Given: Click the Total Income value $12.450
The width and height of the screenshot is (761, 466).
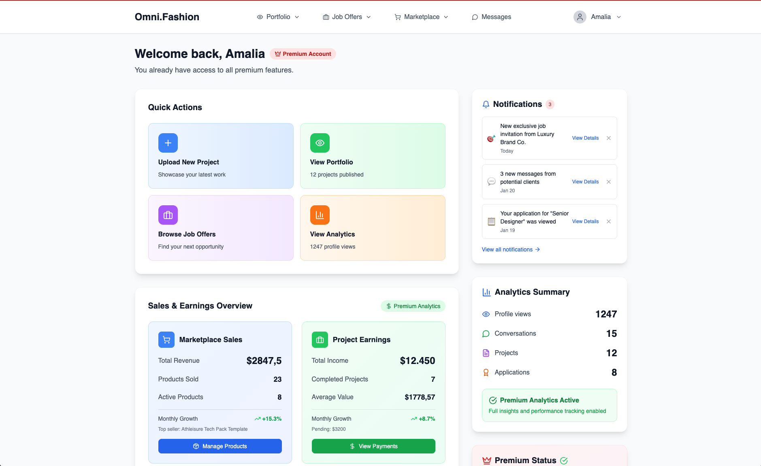Looking at the screenshot, I should click(x=418, y=361).
